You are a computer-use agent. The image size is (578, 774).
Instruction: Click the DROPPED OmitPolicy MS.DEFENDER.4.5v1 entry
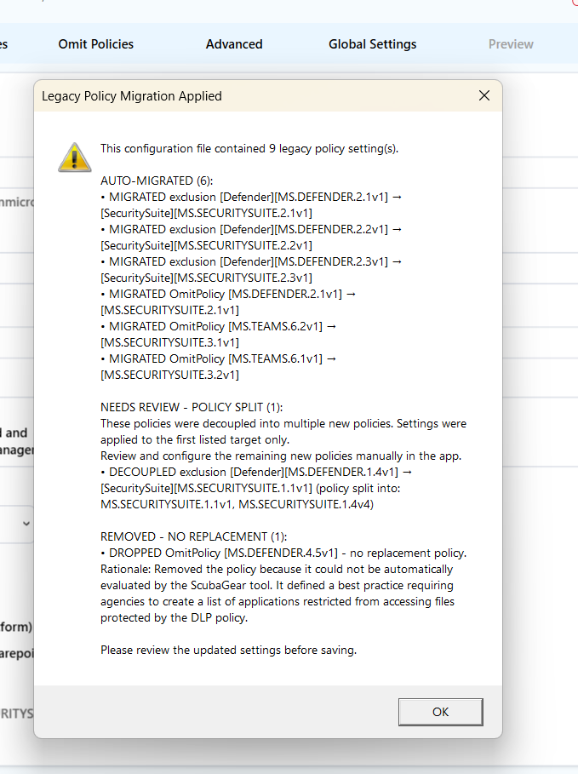pos(283,553)
